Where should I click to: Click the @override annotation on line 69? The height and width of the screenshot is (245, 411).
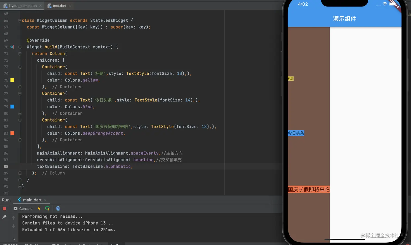(x=38, y=40)
